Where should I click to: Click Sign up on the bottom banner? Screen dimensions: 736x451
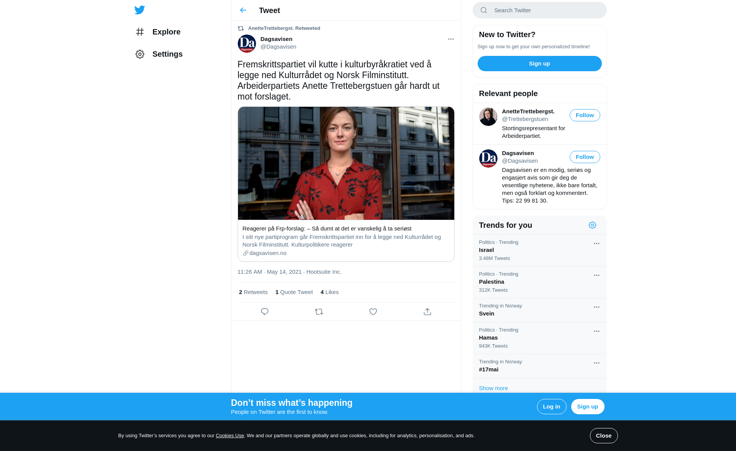tap(588, 407)
